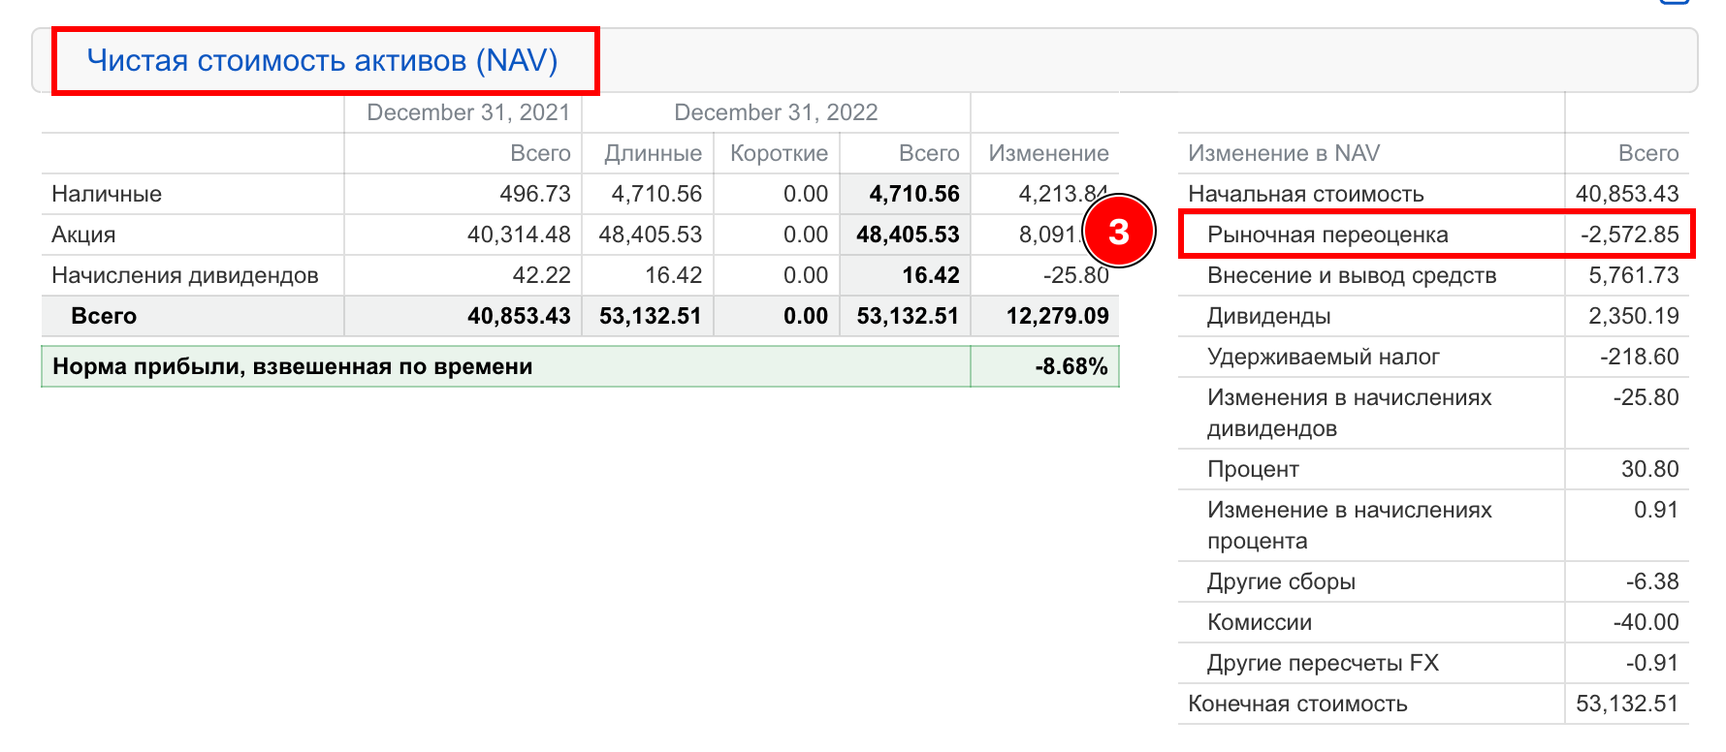Click the Процент row label

[1253, 469]
